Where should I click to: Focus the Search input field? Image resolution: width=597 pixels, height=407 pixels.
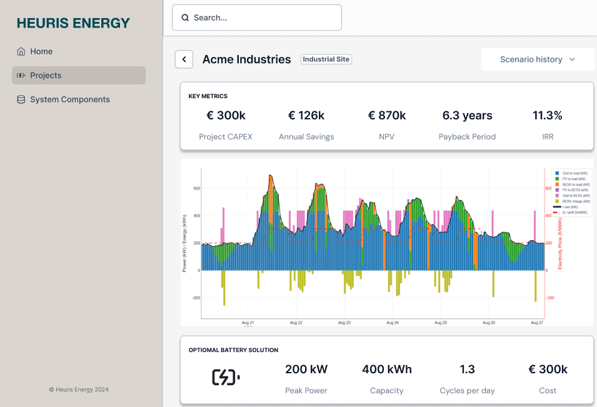[x=257, y=18]
